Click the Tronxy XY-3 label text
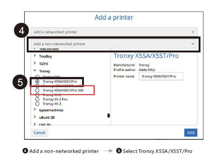Screen dimensions: 222x161 tap(52, 104)
